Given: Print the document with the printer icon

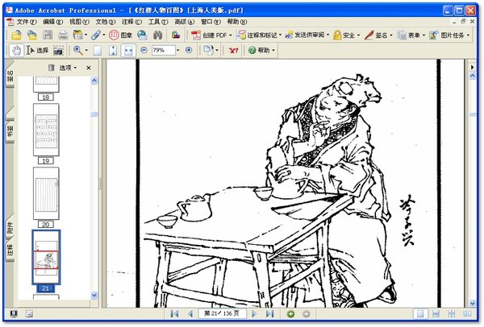Looking at the screenshot, I should click(63, 35).
